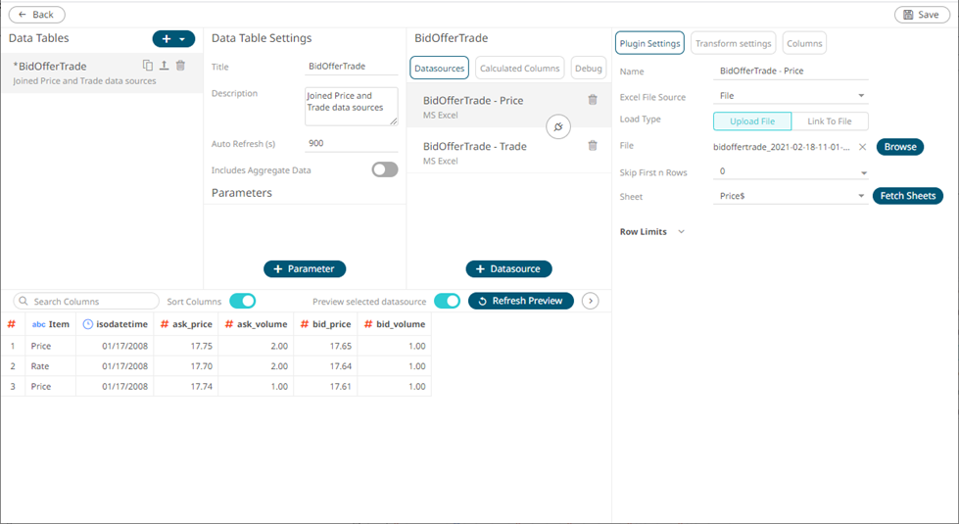Viewport: 959px width, 524px height.
Task: Expand the Row Limits section
Action: click(681, 232)
